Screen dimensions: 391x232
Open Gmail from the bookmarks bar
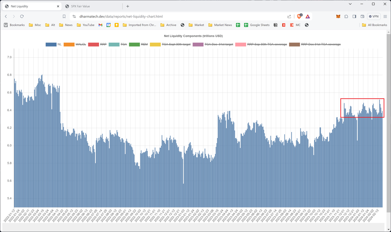click(x=100, y=25)
